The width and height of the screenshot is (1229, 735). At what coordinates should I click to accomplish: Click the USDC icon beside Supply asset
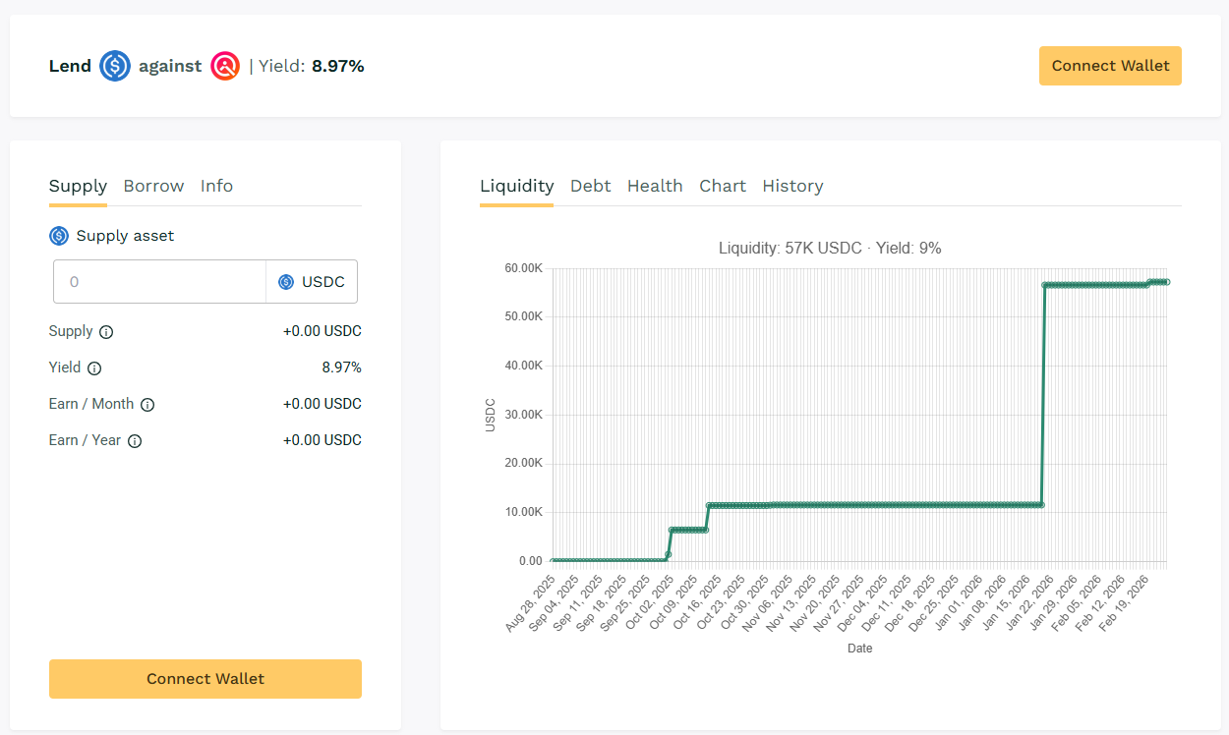point(59,236)
